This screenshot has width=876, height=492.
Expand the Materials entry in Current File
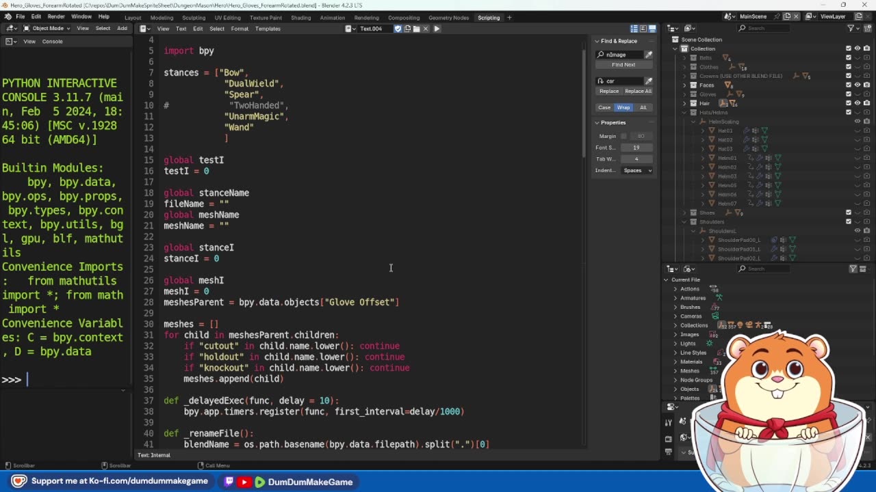tap(675, 361)
